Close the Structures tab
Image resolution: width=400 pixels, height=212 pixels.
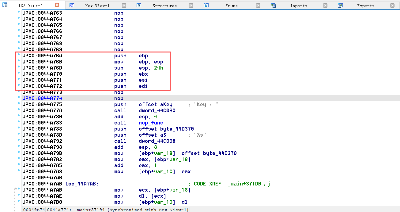(191, 5)
